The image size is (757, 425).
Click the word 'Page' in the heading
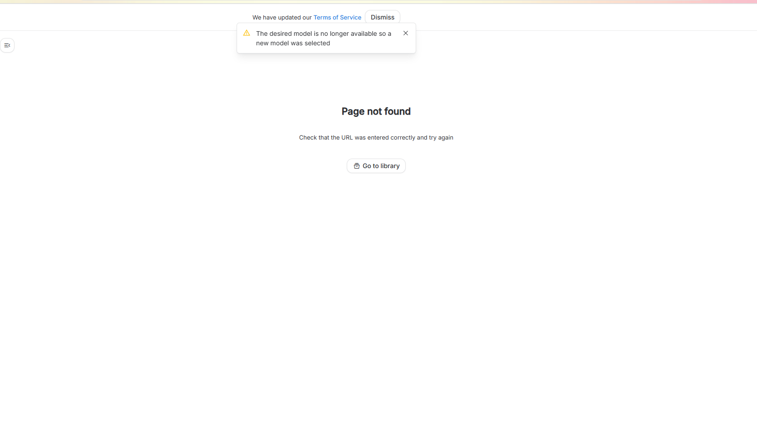[x=353, y=111]
